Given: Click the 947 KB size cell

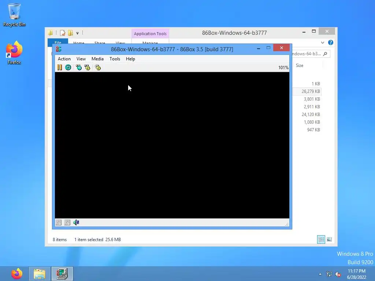Looking at the screenshot, I should 313,130.
